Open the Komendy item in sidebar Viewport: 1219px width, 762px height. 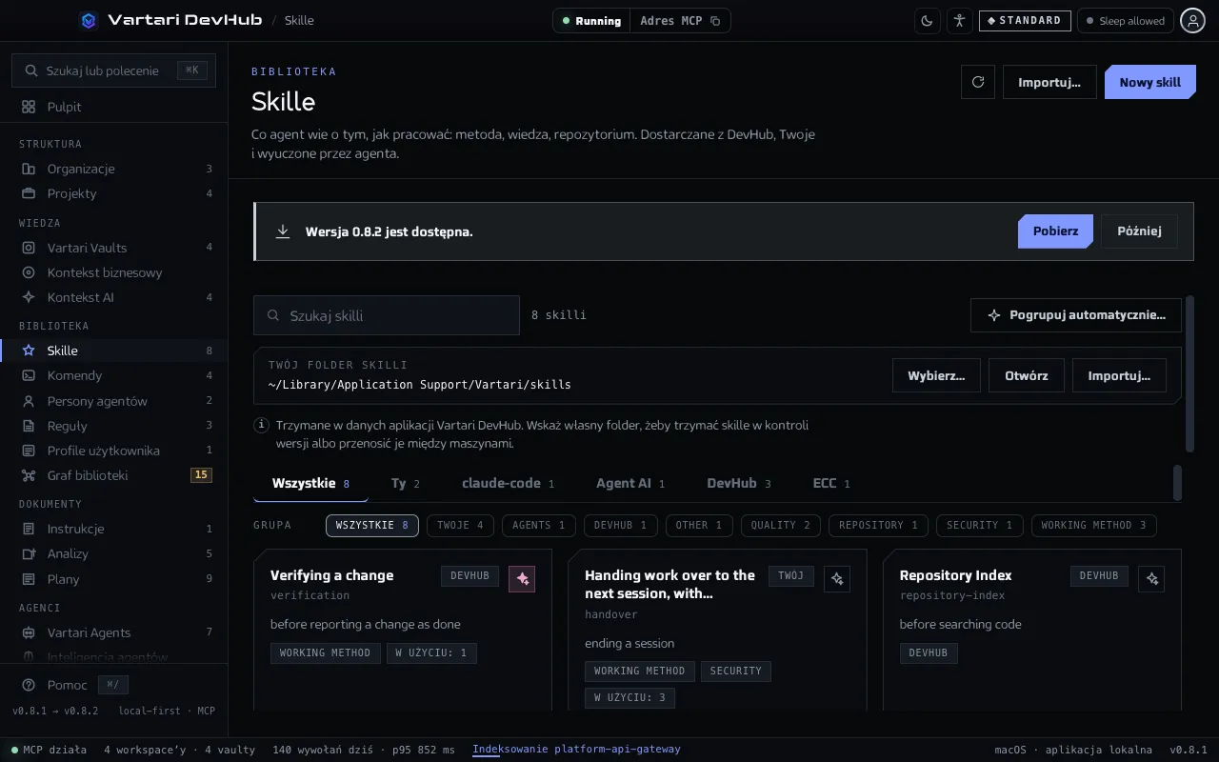[114, 375]
